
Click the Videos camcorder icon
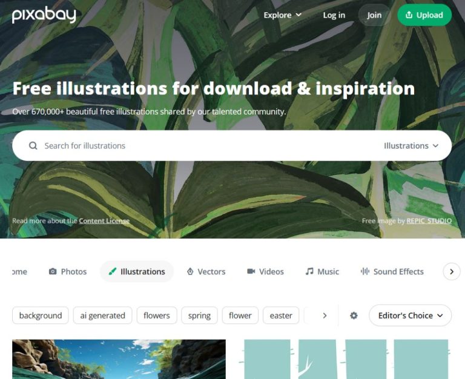click(x=251, y=271)
